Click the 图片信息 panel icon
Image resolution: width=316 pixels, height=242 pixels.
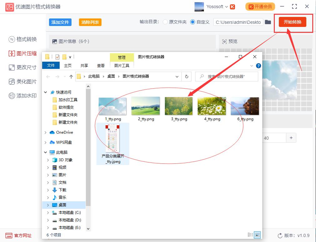(x=54, y=41)
